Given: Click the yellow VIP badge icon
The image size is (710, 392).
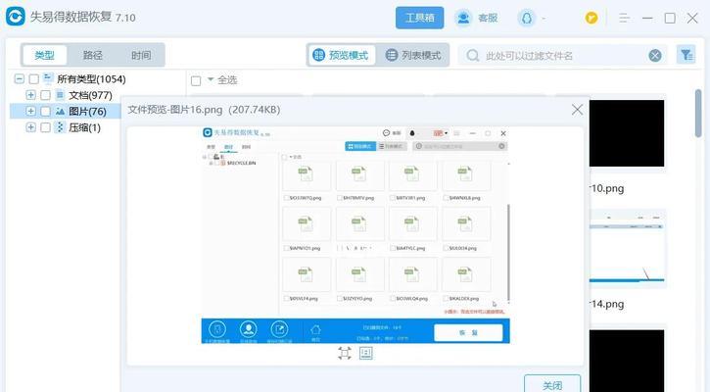Looking at the screenshot, I should click(x=591, y=18).
